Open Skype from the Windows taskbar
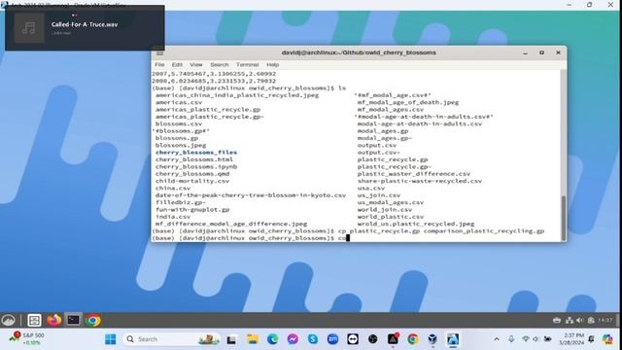 click(313, 339)
